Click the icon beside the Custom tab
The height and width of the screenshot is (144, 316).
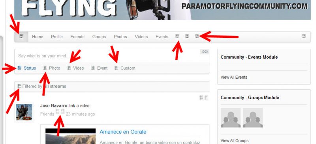(116, 68)
